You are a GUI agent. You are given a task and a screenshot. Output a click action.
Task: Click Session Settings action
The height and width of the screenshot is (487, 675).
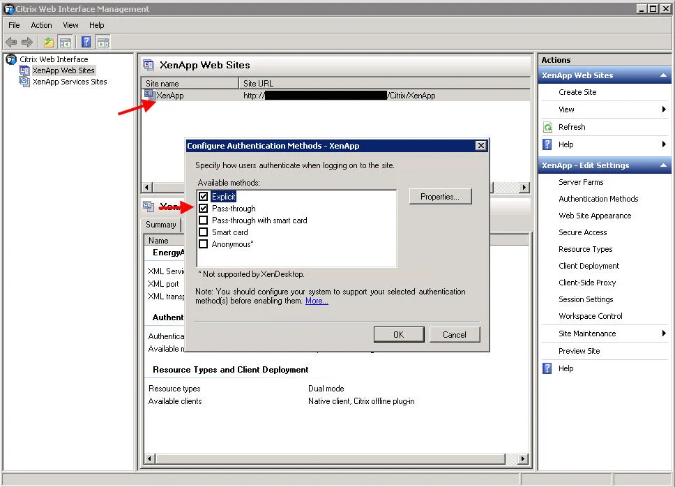pyautogui.click(x=586, y=299)
